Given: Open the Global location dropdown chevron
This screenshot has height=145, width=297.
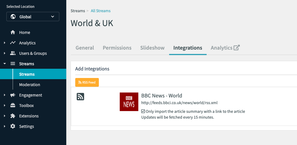Looking at the screenshot, I should point(53,17).
